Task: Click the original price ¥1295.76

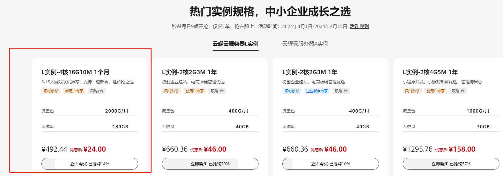Action: click(417, 149)
